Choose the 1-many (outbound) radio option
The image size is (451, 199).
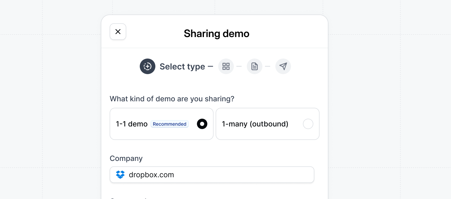308,124
